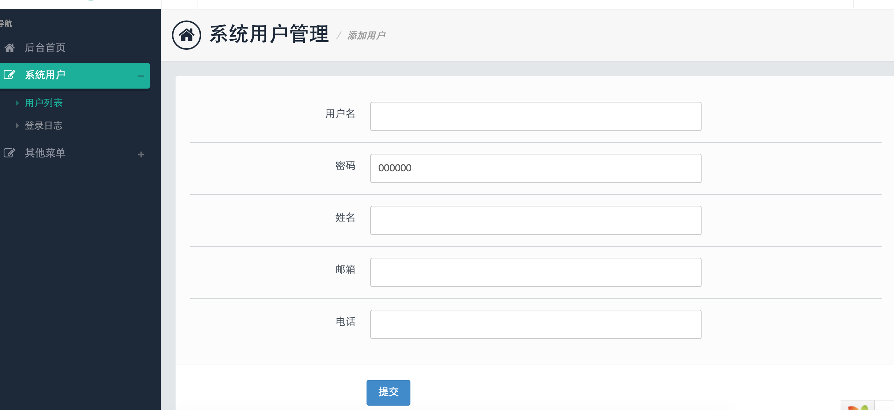Viewport: 894px width, 410px height.
Task: Expand 其他菜单 with the plus icon
Action: click(141, 154)
